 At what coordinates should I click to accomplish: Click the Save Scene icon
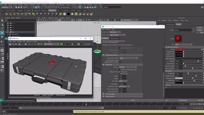coord(21,7)
